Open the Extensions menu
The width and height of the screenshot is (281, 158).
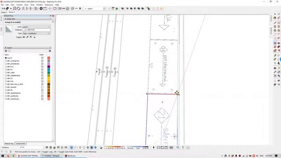49,5
